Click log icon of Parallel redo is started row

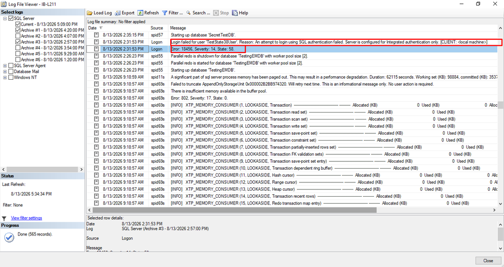pyautogui.click(x=96, y=63)
